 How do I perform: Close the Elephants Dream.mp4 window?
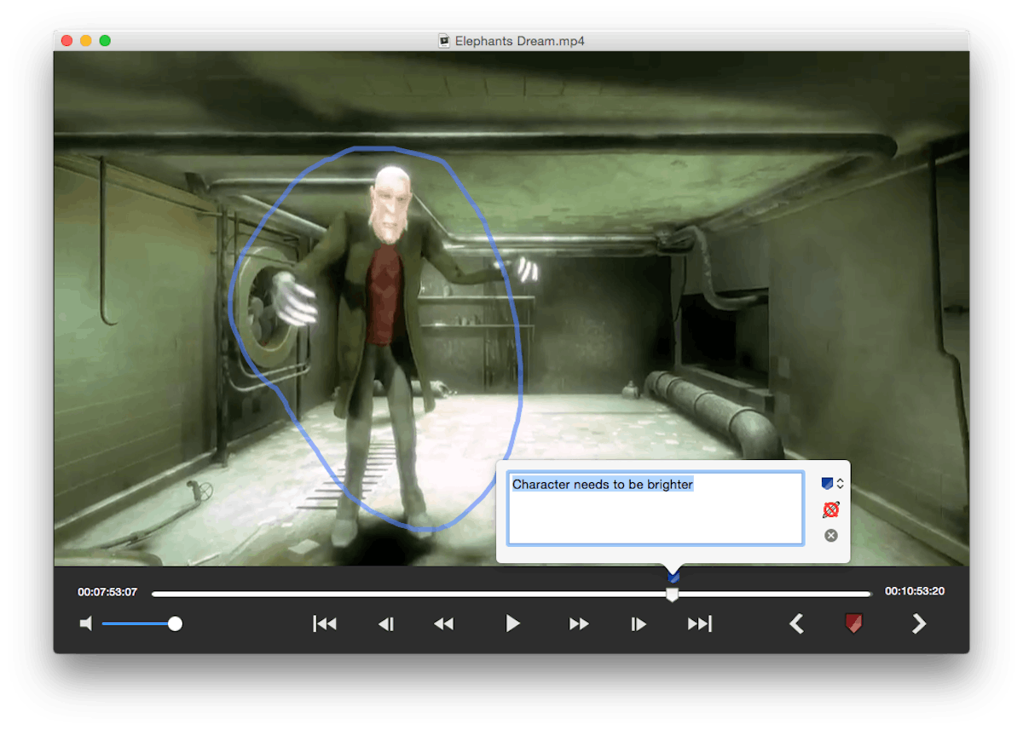[x=66, y=41]
